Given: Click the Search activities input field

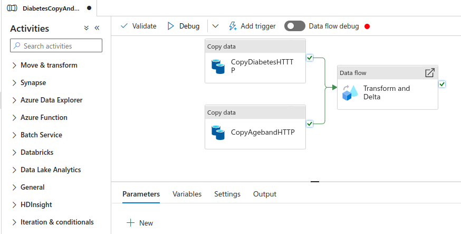Looking at the screenshot, I should click(56, 45).
